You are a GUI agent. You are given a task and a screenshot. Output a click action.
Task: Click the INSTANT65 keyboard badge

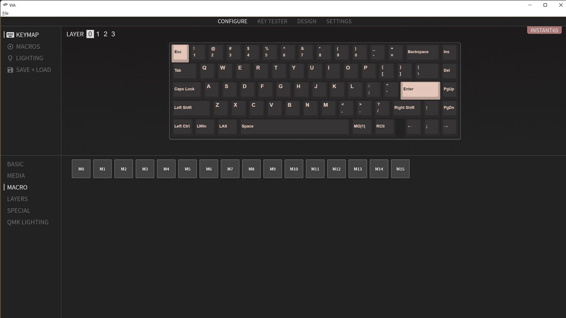(544, 30)
